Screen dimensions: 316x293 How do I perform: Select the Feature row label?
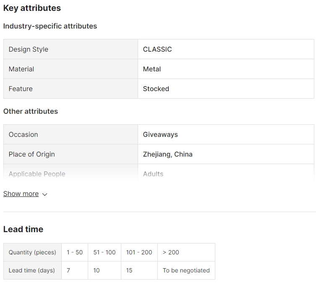(x=71, y=89)
